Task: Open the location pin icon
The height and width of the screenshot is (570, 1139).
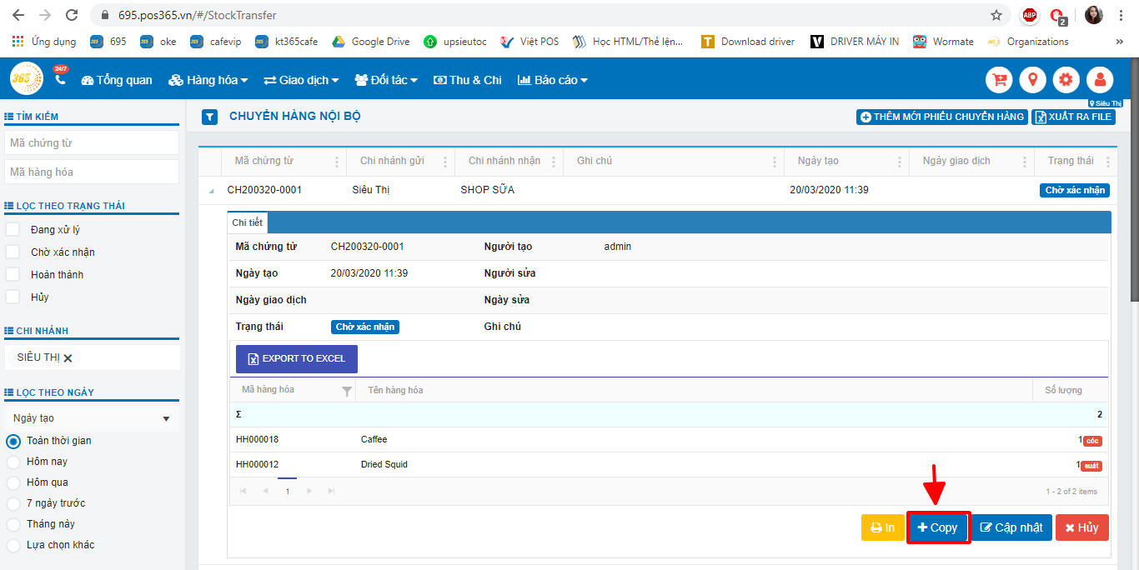Action: coord(1032,80)
